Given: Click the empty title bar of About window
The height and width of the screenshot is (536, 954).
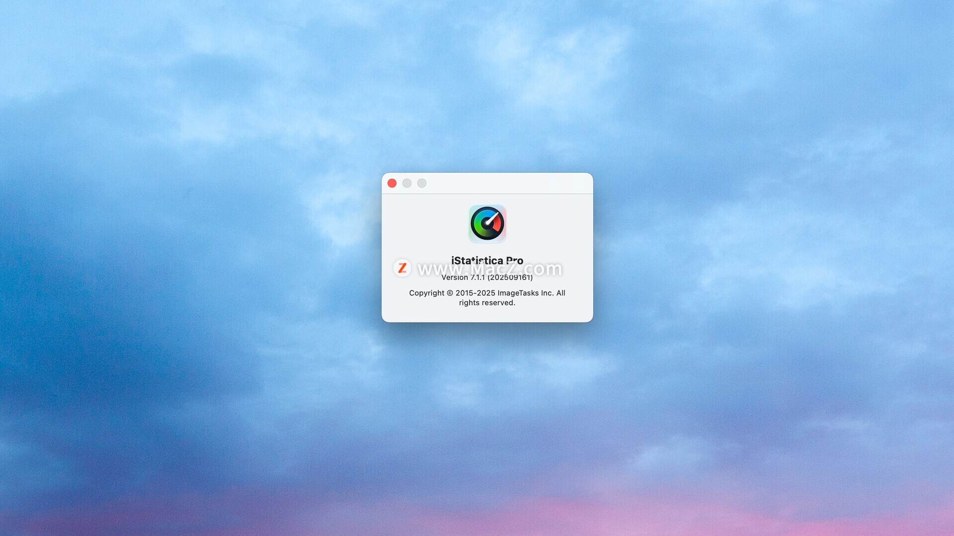Looking at the screenshot, I should (x=507, y=183).
